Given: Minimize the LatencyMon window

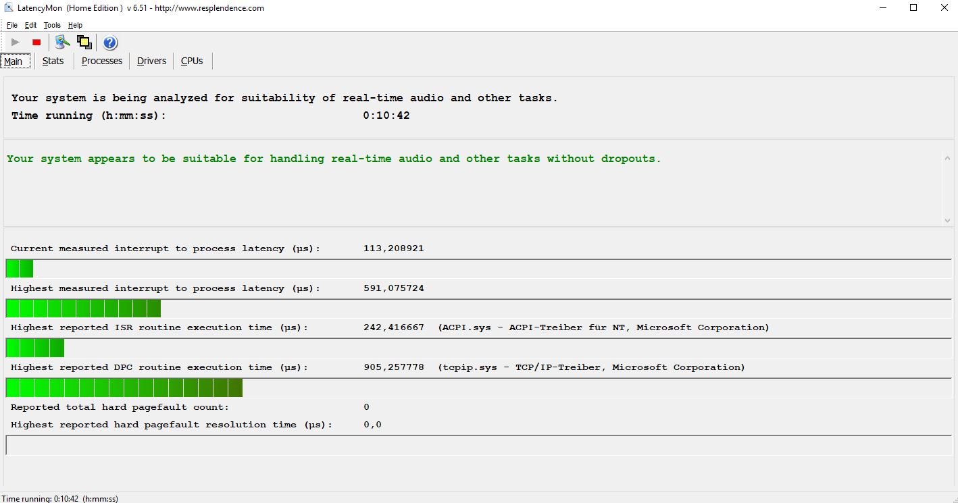Looking at the screenshot, I should click(x=882, y=8).
